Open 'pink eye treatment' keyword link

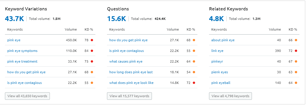[x=22, y=61]
